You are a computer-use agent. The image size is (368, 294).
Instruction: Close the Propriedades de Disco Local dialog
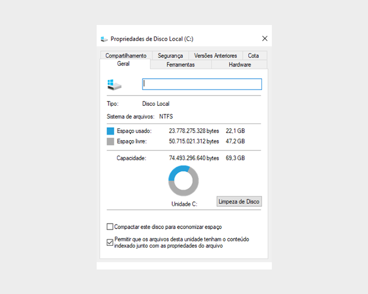[264, 38]
